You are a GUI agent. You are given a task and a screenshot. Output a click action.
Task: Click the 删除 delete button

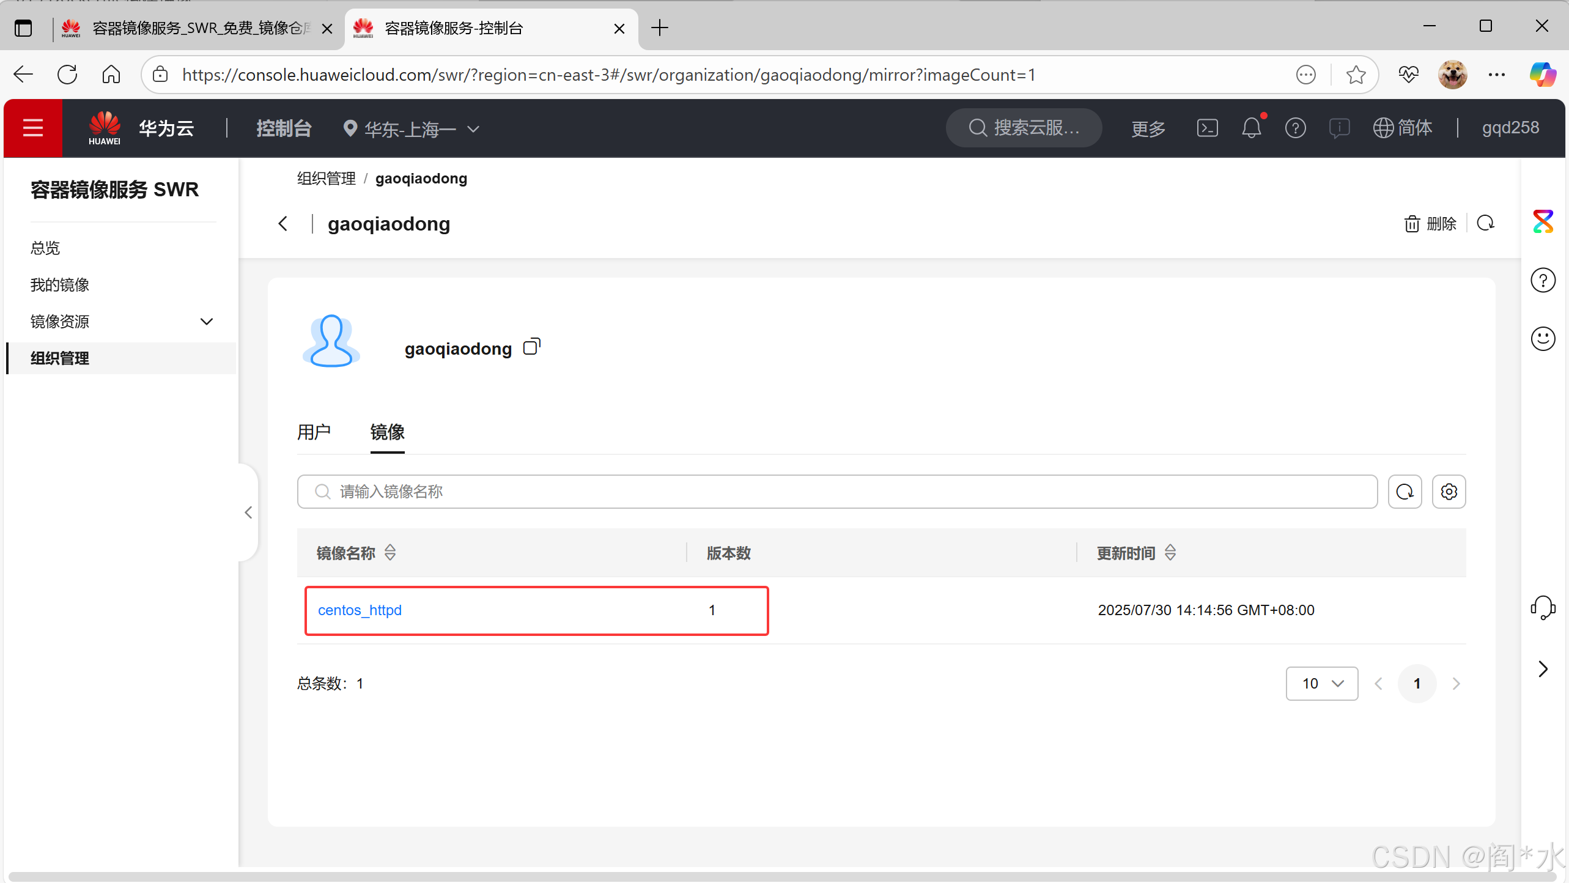click(1430, 224)
